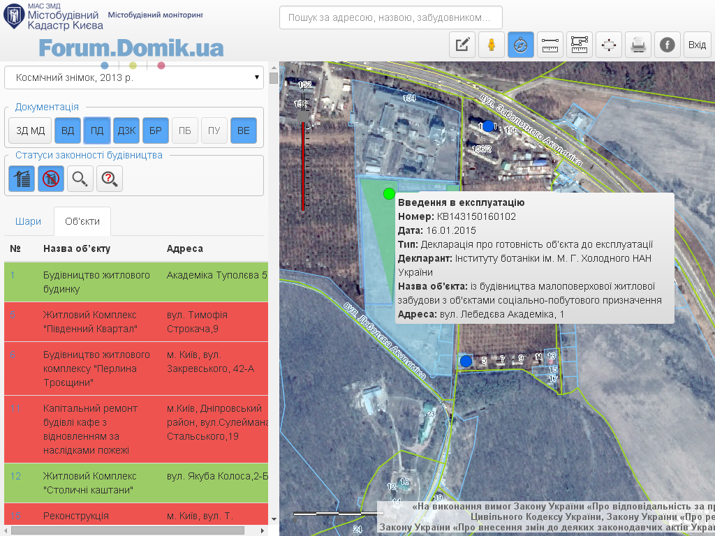Click the popup title Введення в експлуатацію
This screenshot has height=536, width=715.
pos(462,202)
